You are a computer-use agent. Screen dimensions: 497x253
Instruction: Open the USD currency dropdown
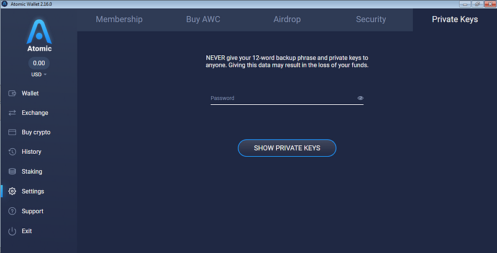tap(39, 74)
